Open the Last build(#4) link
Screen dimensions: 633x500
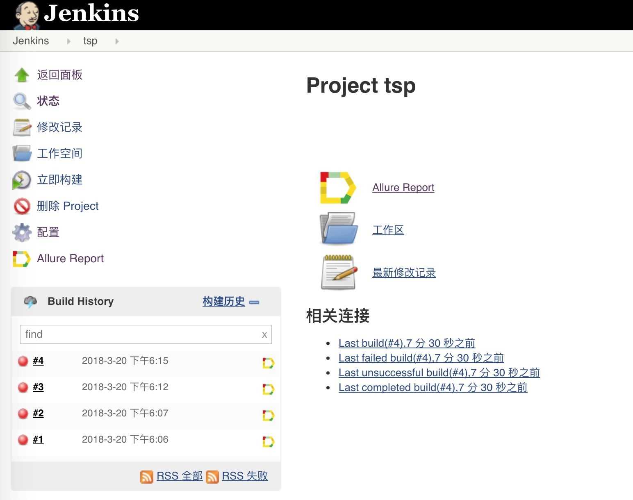pyautogui.click(x=407, y=343)
